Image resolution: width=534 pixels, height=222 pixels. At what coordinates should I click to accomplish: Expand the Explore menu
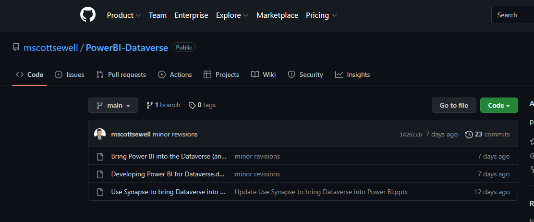click(x=232, y=15)
